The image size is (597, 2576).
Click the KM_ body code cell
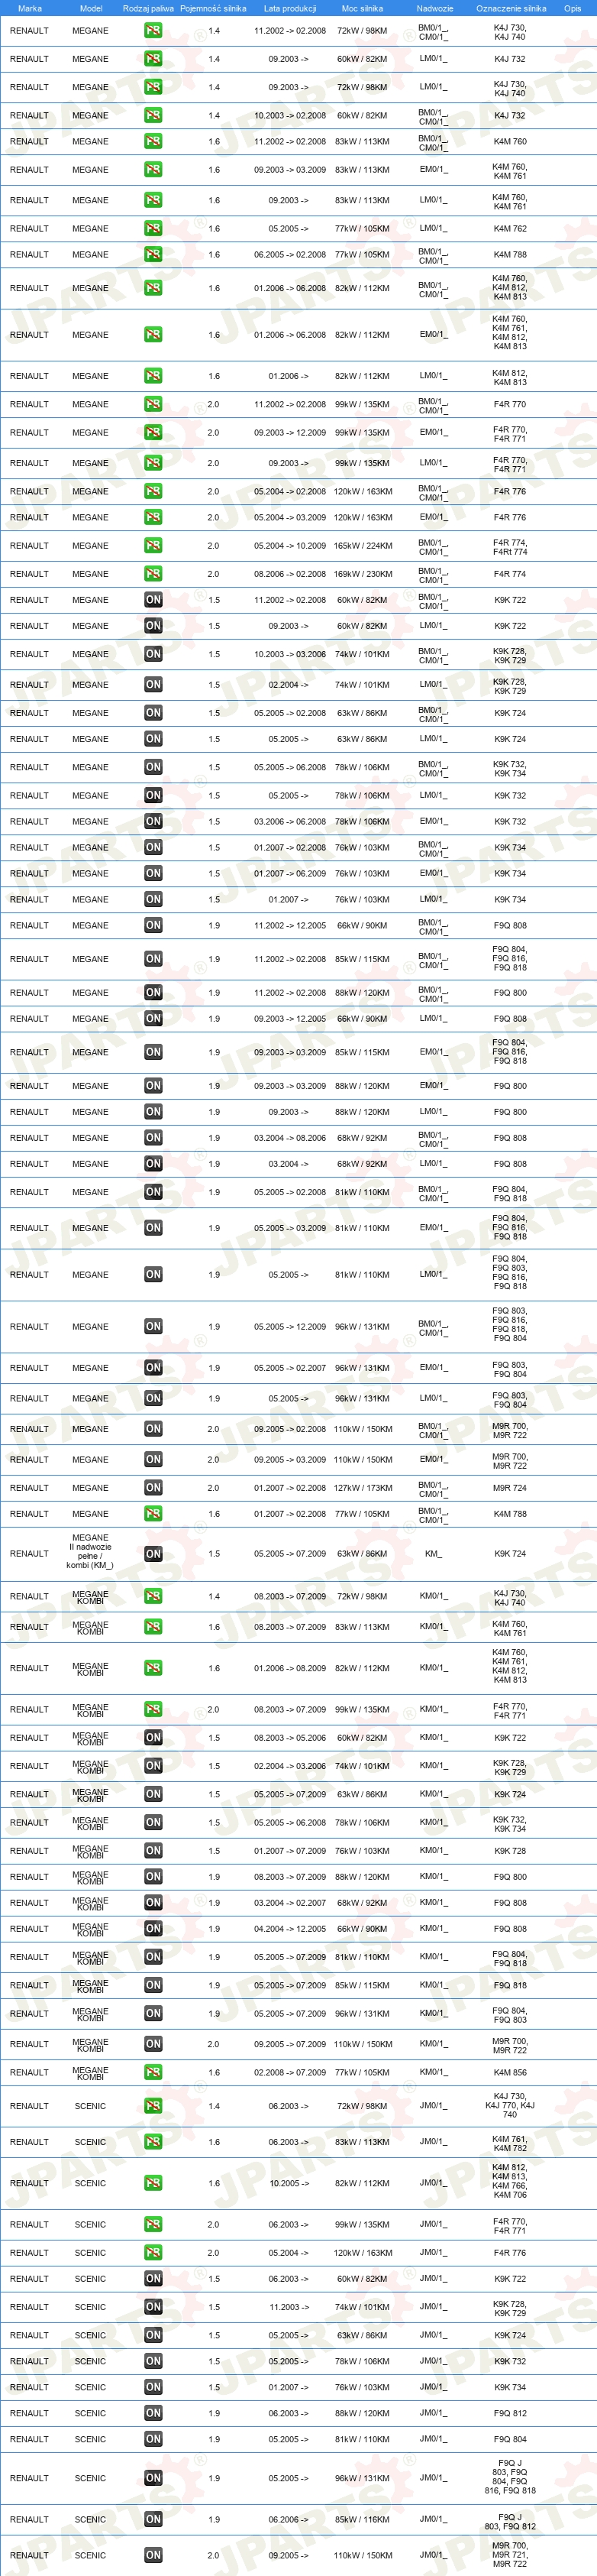(434, 1553)
